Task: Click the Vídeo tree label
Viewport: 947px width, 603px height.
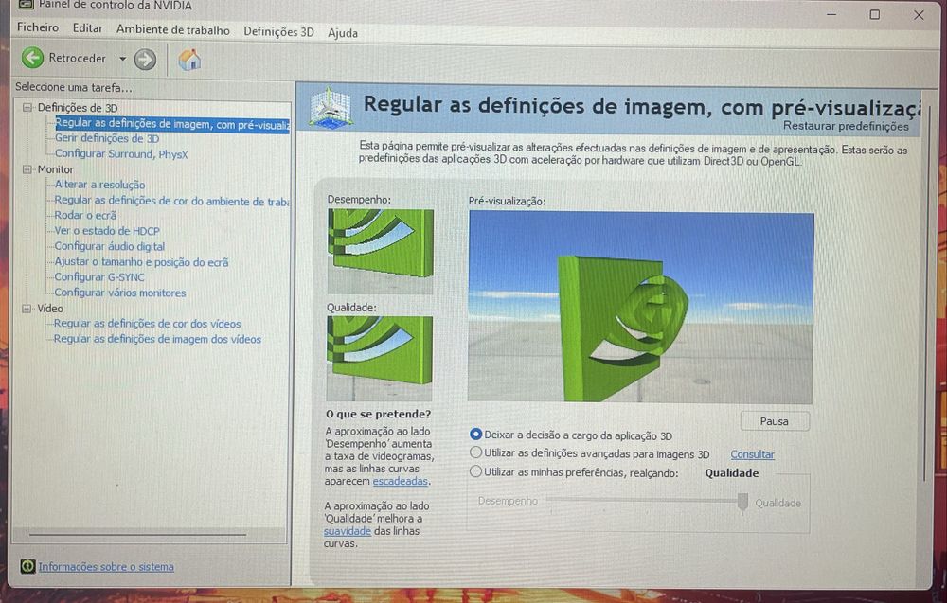Action: pos(50,309)
